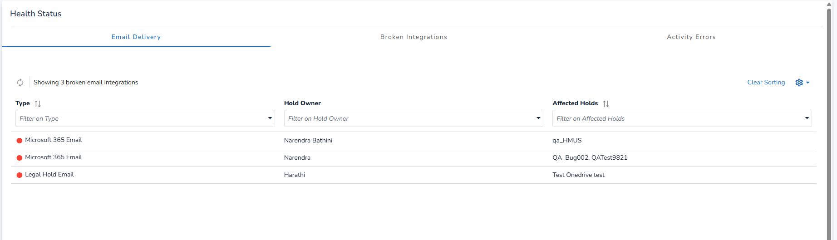Click the Hold Owner column header
837x240 pixels.
coord(302,103)
